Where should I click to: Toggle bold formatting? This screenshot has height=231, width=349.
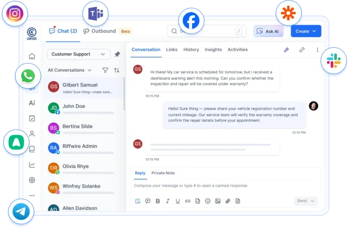(x=158, y=201)
